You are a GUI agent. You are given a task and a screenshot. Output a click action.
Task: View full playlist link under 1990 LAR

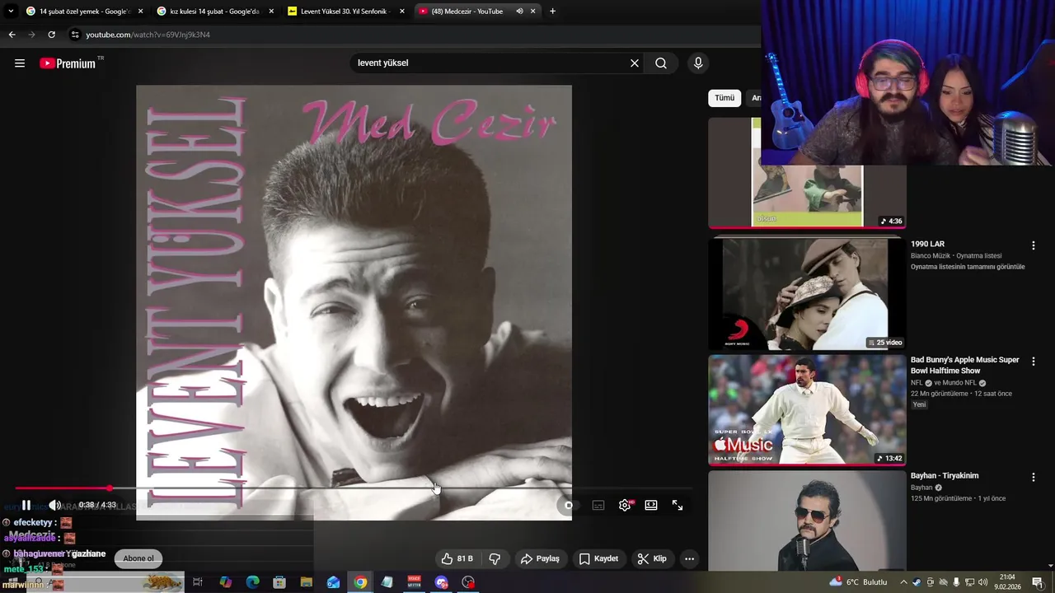(x=968, y=267)
